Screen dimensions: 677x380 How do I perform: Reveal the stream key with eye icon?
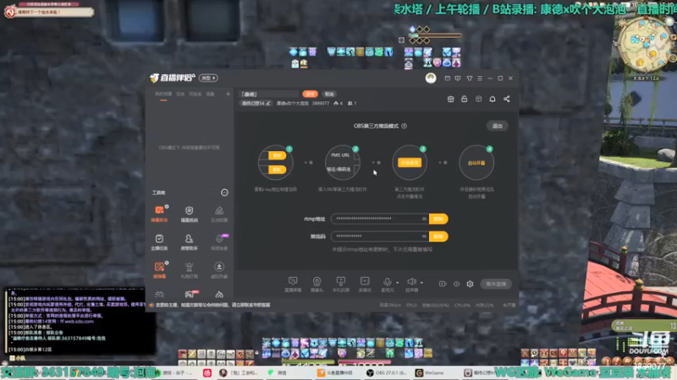[424, 236]
